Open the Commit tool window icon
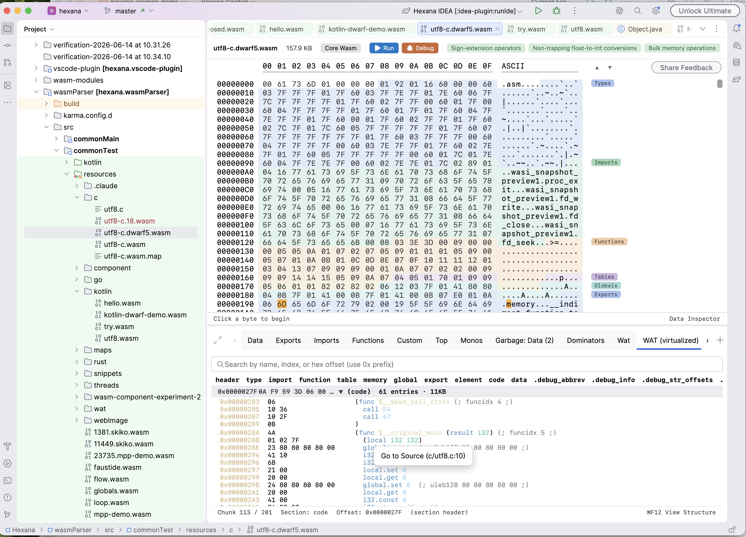The width and height of the screenshot is (746, 537). coord(7,45)
